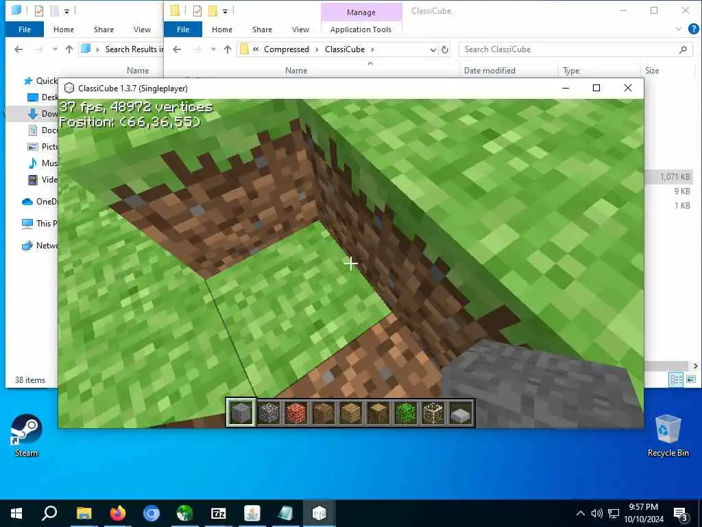Switch to large icons view in ClassiCube Explorer
This screenshot has height=527, width=702.
point(691,379)
